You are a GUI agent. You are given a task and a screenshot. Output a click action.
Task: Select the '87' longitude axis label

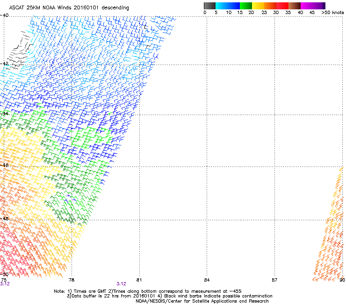tap(274, 280)
